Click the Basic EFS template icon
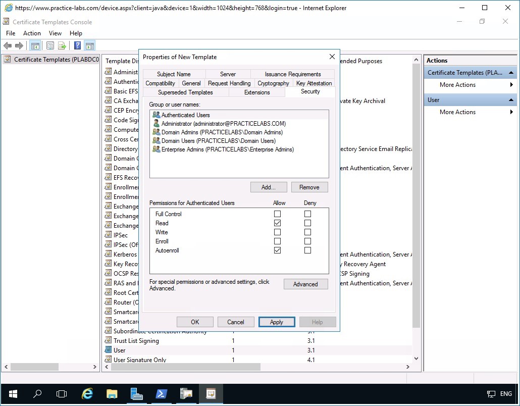520x406 pixels. pyautogui.click(x=108, y=91)
